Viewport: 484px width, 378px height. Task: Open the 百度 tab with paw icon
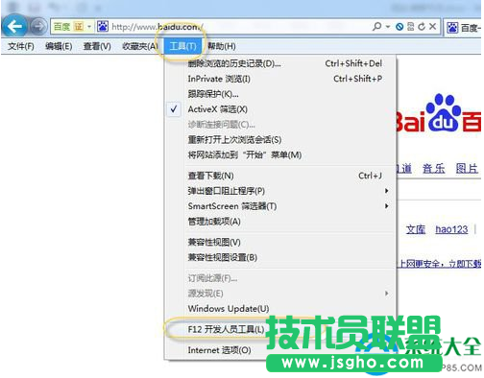click(463, 28)
